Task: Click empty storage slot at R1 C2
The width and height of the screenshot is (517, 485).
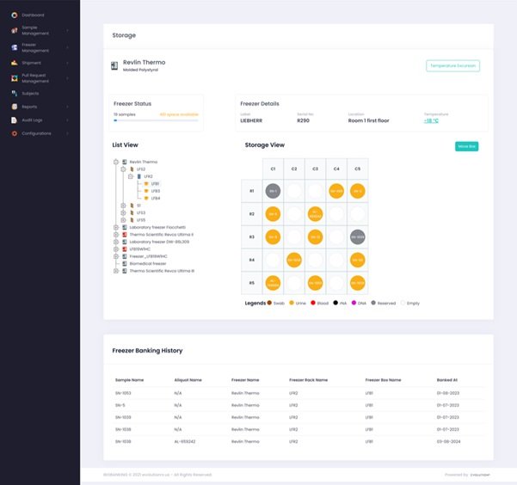Action: 294,191
